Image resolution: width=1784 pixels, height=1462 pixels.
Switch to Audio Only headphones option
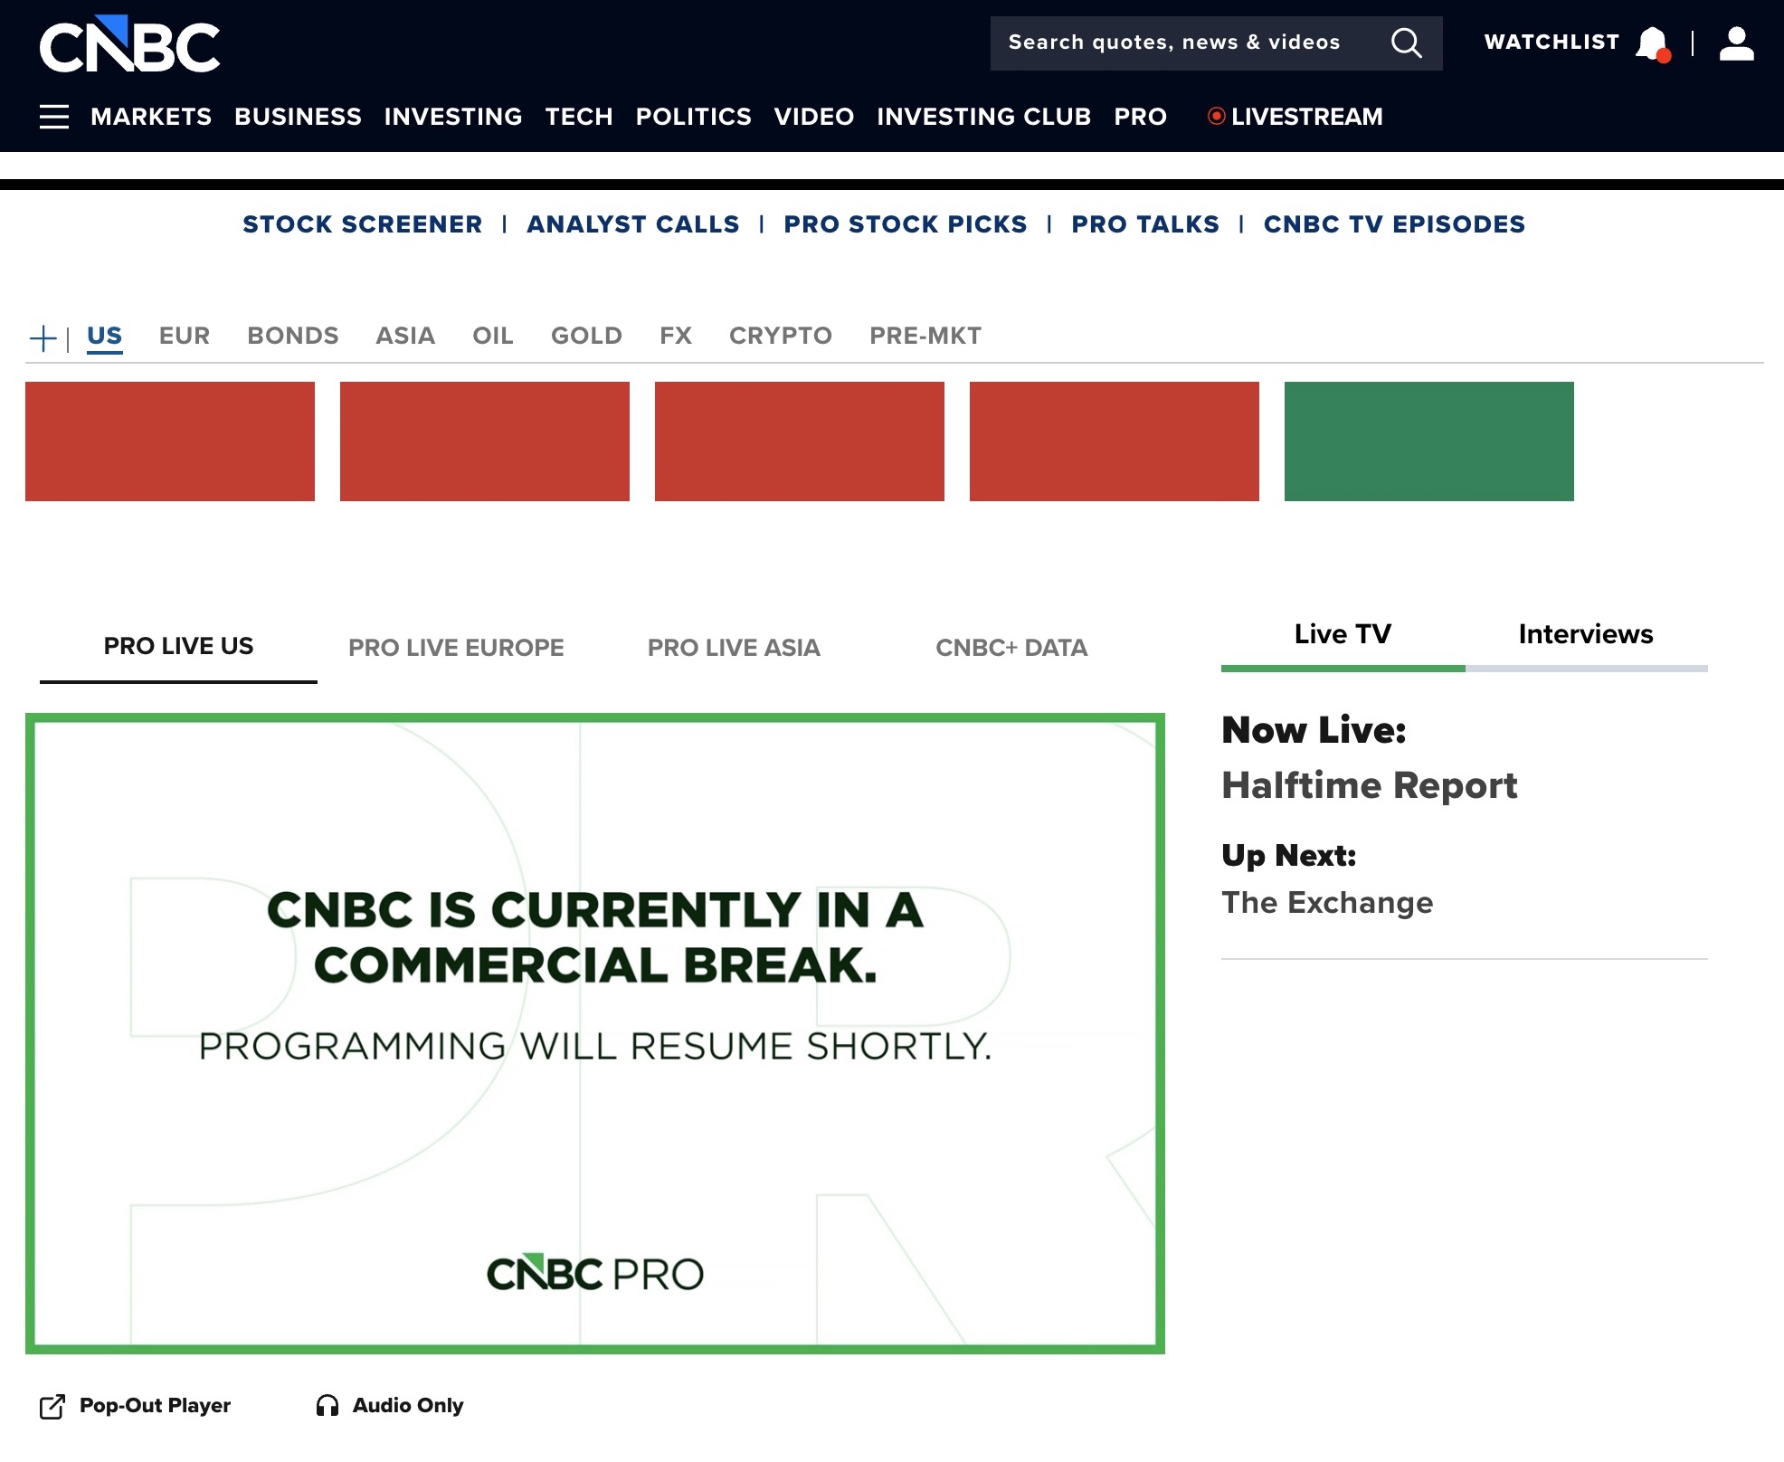[x=327, y=1405]
